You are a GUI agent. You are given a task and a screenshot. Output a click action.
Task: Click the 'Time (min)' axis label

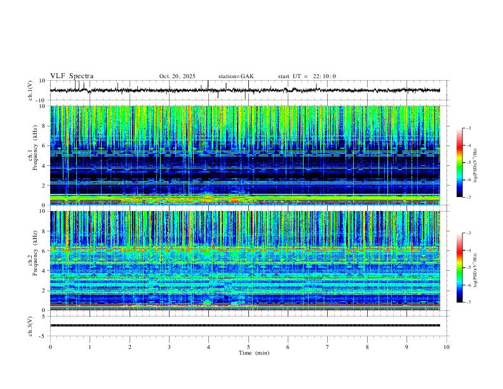254,353
